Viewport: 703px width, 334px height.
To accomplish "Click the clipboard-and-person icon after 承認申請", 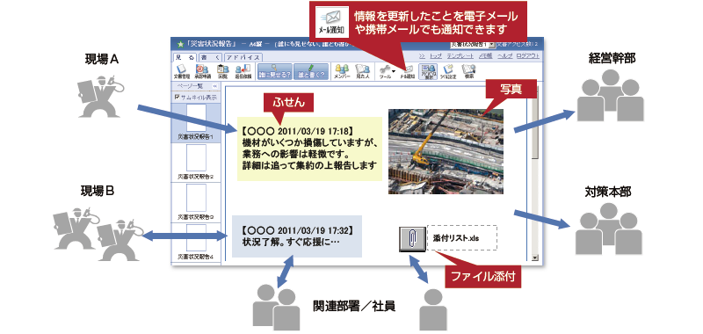I will coord(223,71).
